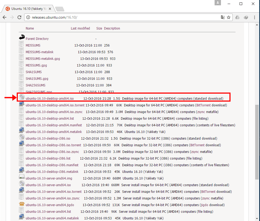Click the browser forward arrow

[12, 17]
